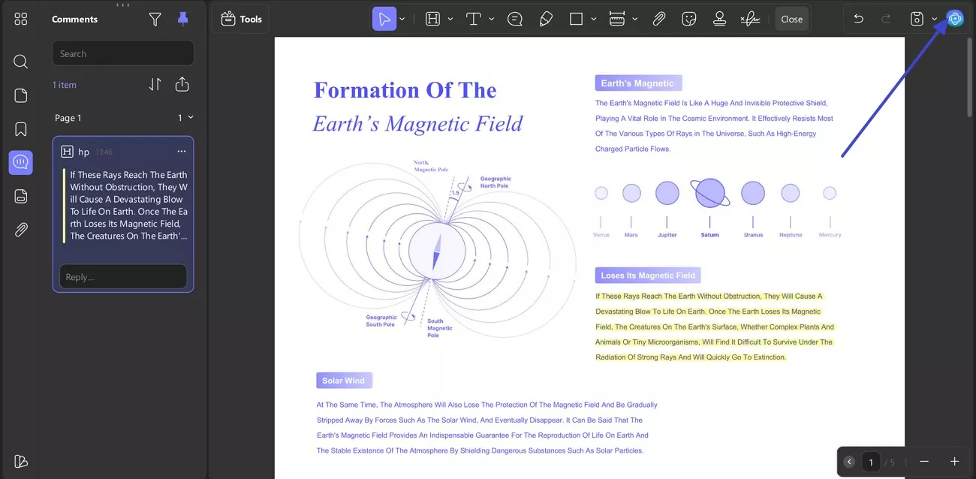This screenshot has height=479, width=976.
Task: Toggle the Comments panel sidebar button
Action: (x=21, y=162)
